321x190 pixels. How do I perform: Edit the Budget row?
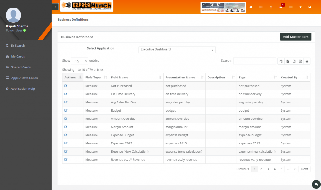tap(66, 110)
